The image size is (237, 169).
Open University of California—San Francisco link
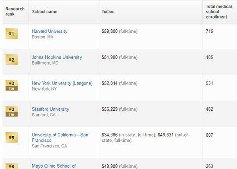pyautogui.click(x=60, y=138)
